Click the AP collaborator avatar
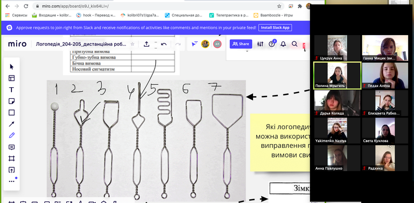This screenshot has width=414, height=203. tap(217, 44)
